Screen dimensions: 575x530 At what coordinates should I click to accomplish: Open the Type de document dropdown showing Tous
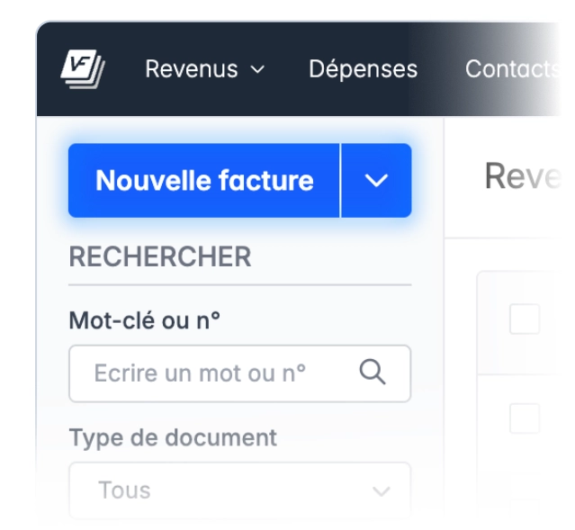[239, 490]
